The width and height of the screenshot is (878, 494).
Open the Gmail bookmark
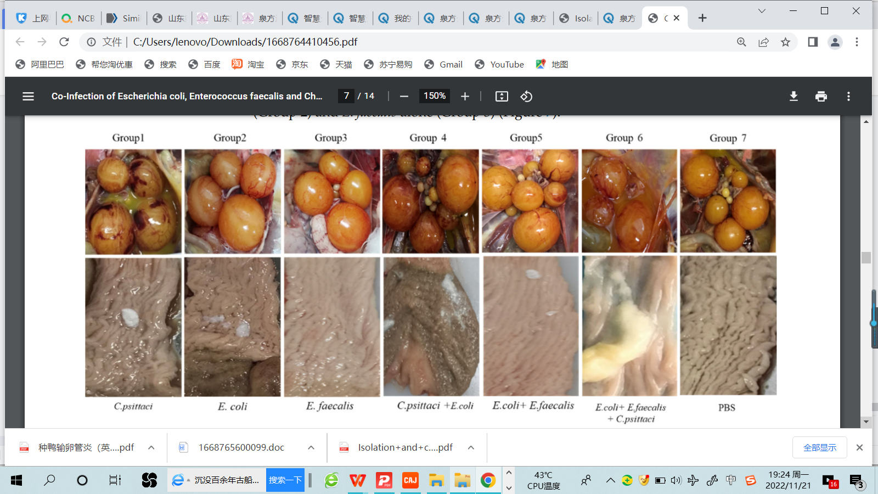[x=443, y=64]
